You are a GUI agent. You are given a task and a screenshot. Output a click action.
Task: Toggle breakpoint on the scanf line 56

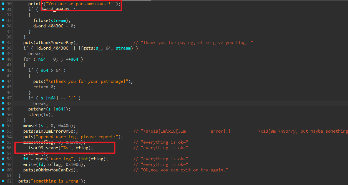click(x=3, y=148)
